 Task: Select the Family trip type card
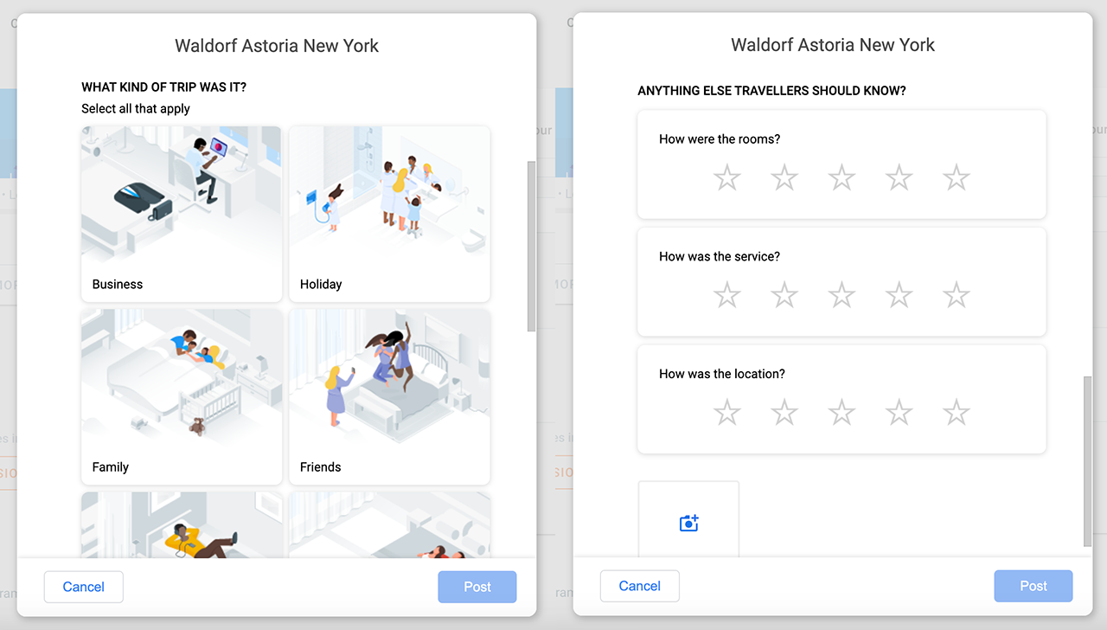(x=182, y=397)
